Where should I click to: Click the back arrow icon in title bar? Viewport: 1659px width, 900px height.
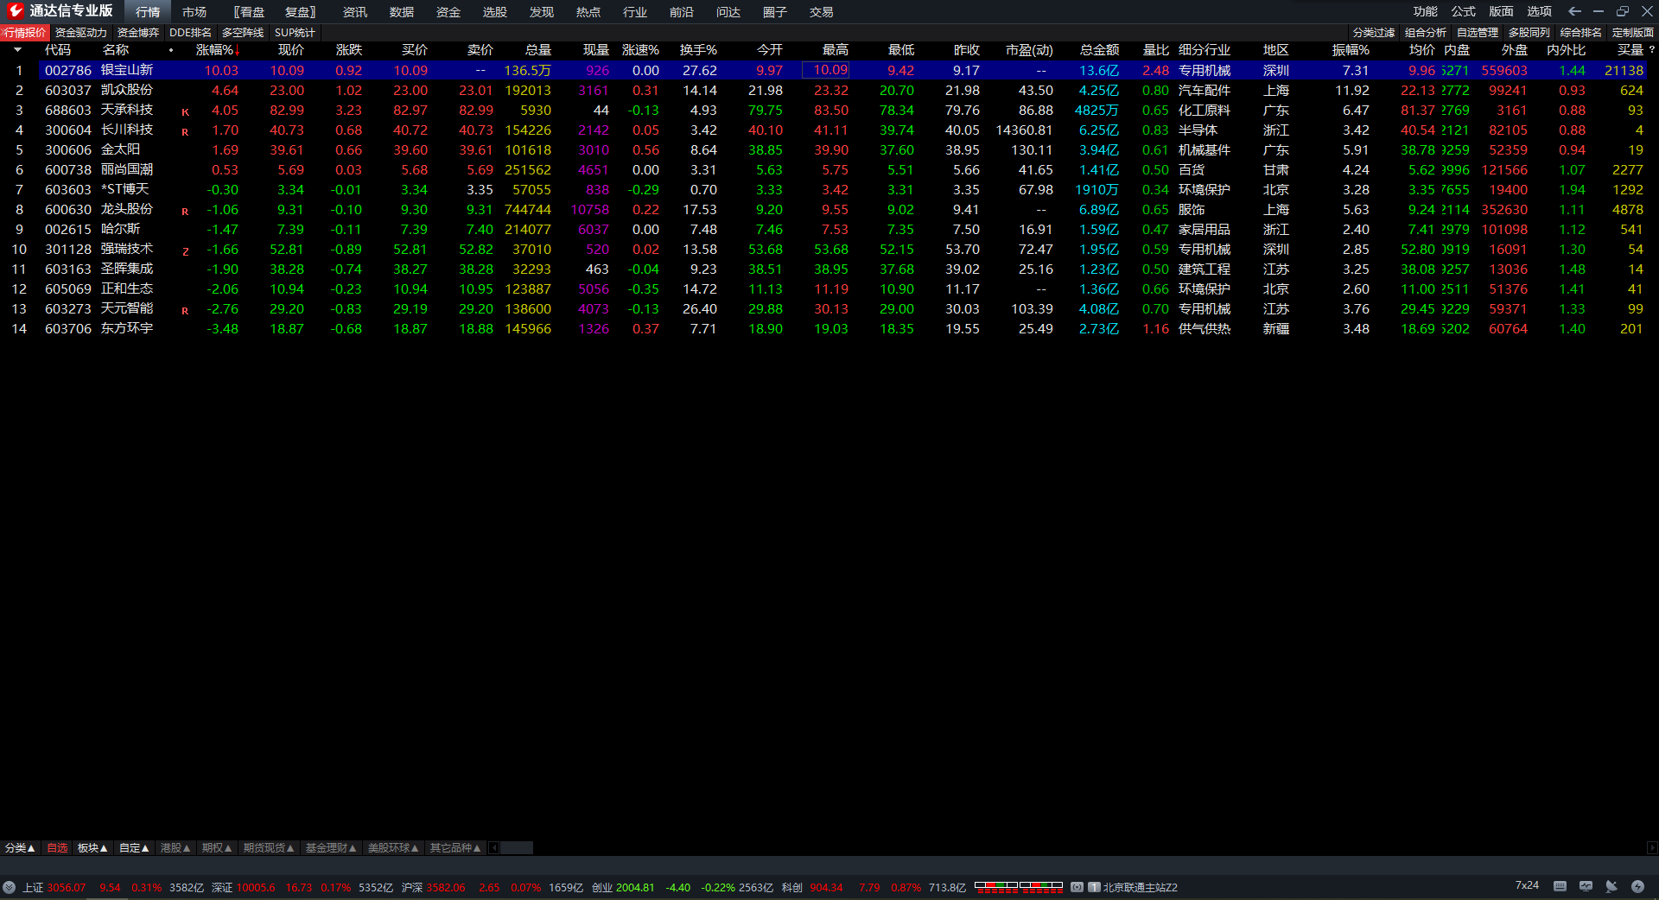1574,11
